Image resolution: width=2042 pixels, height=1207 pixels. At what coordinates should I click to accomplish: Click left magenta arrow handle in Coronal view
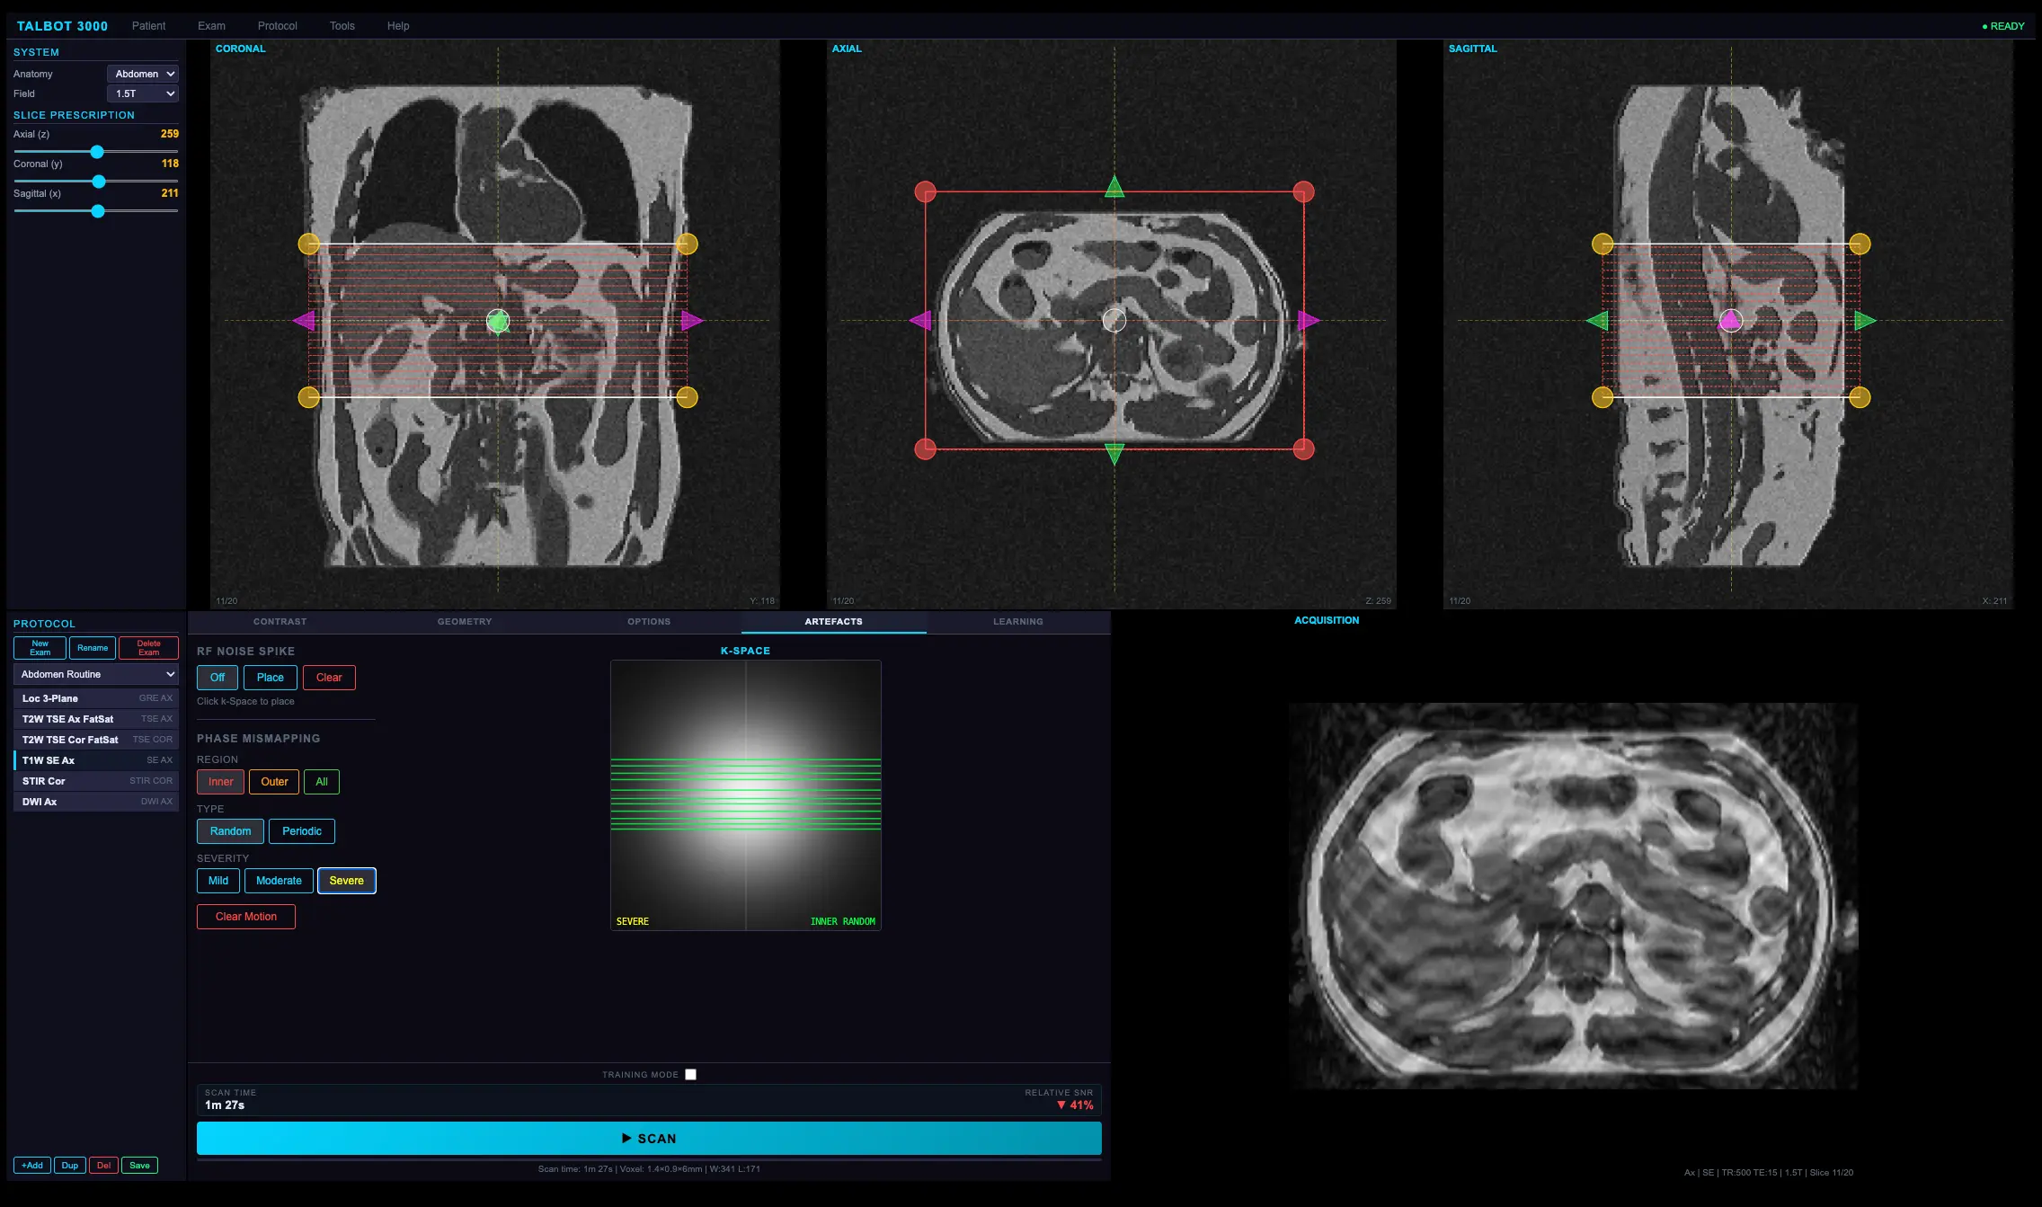tap(304, 320)
